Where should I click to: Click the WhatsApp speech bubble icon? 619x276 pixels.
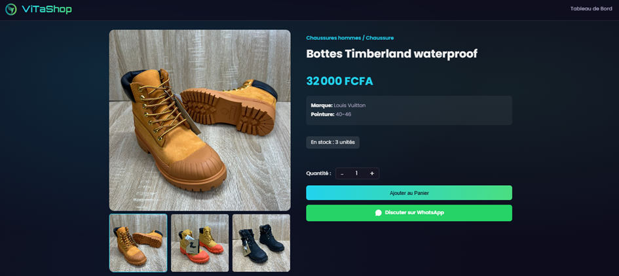coord(379,213)
